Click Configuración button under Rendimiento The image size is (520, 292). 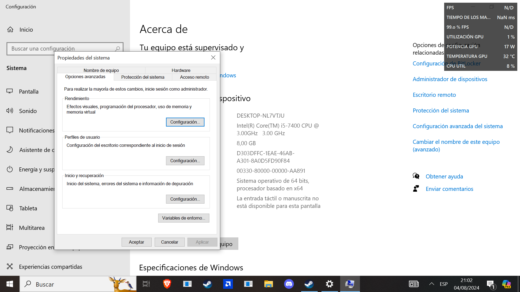[x=185, y=122]
